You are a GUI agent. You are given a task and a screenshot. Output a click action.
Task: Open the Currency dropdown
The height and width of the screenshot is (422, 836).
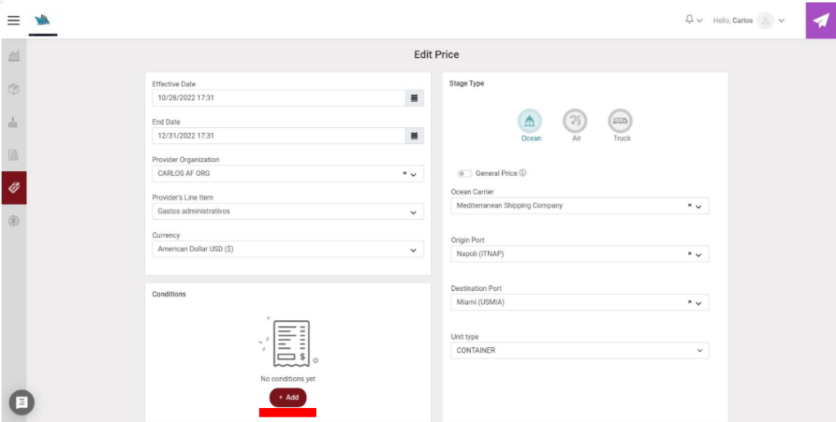(288, 249)
